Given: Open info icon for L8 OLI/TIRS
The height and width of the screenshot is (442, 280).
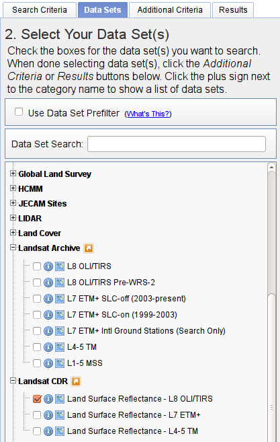Looking at the screenshot, I should click(x=48, y=266).
